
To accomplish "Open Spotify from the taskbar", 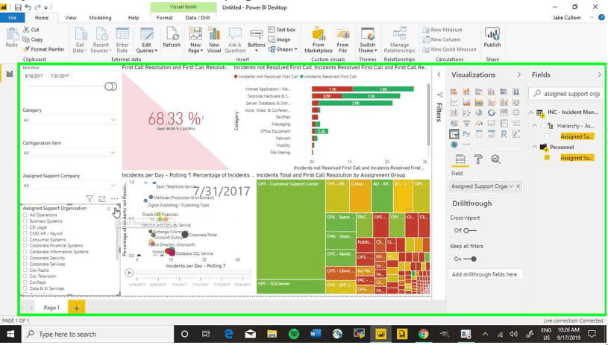I will coord(294,334).
